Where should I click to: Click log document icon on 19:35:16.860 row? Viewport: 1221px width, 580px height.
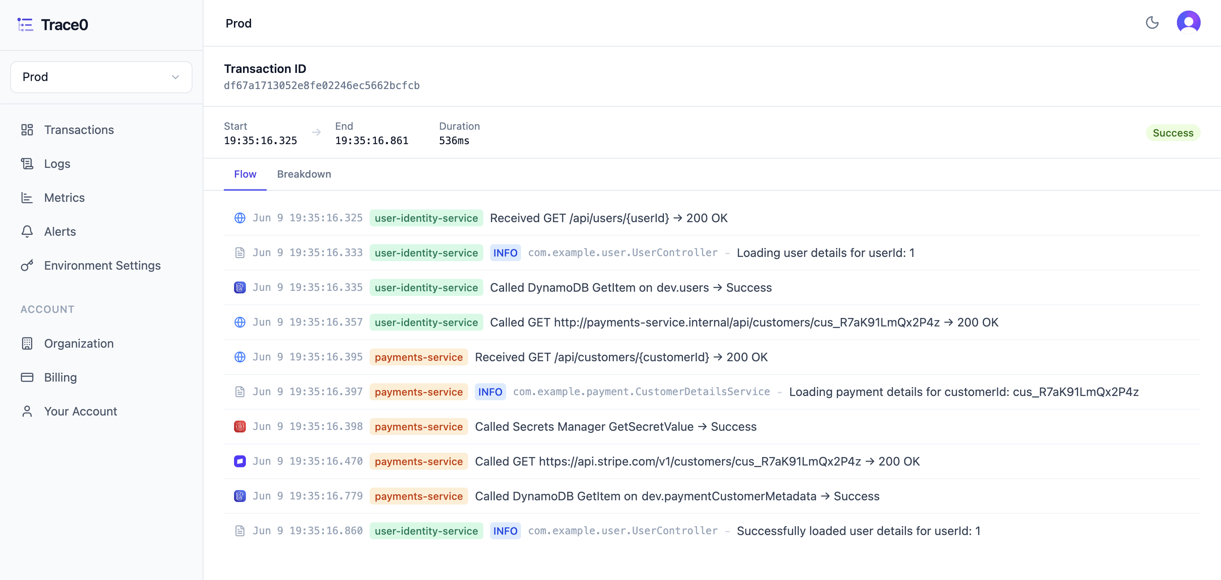click(240, 531)
